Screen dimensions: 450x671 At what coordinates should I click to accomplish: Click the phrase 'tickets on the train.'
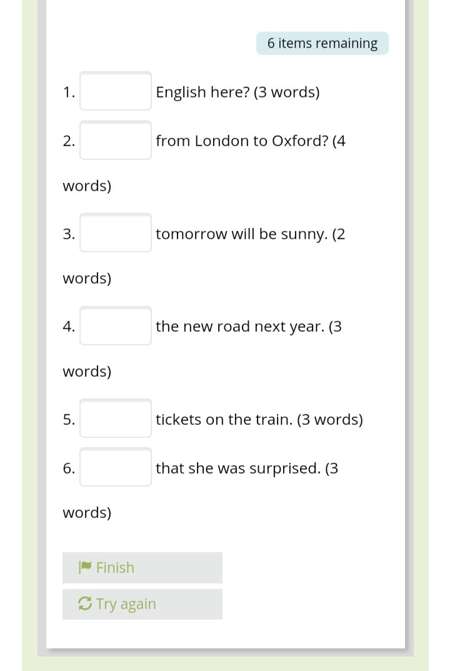point(224,419)
